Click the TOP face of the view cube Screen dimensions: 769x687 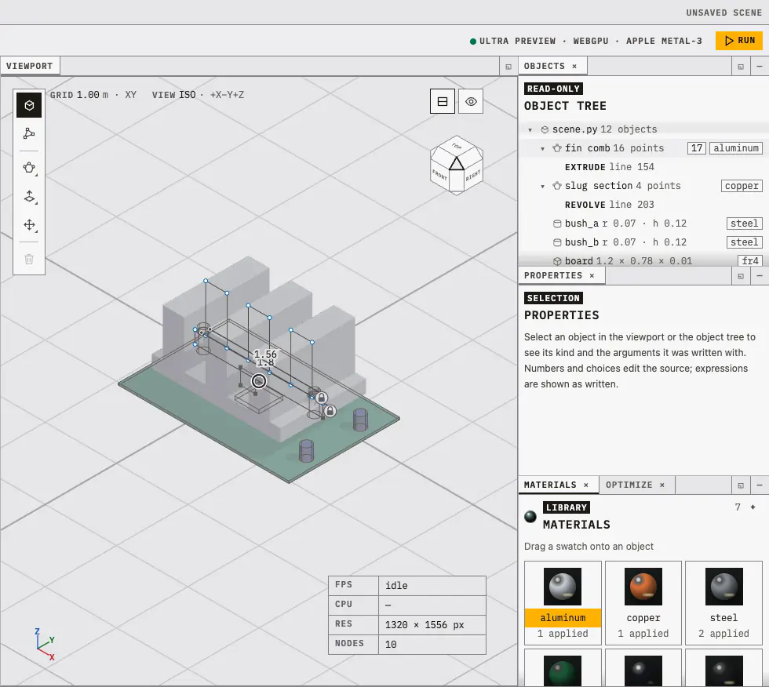coord(457,146)
